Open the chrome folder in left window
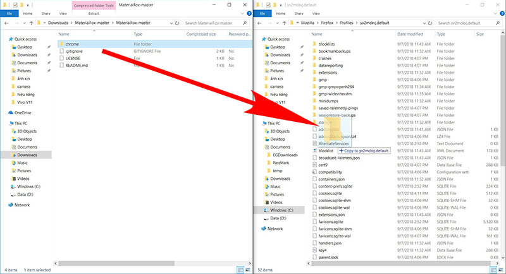 tap(72, 44)
